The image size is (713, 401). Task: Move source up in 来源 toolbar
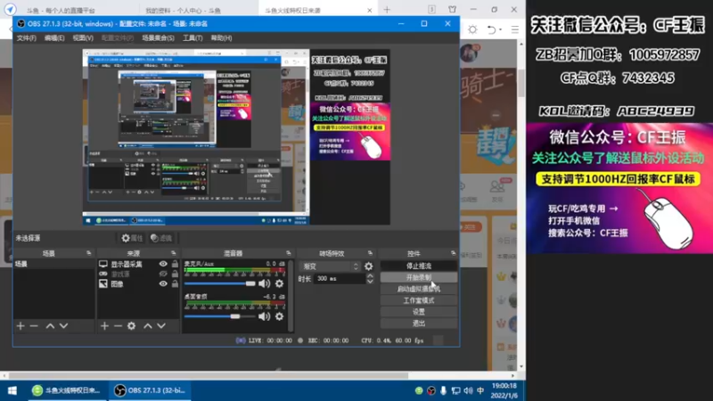148,326
